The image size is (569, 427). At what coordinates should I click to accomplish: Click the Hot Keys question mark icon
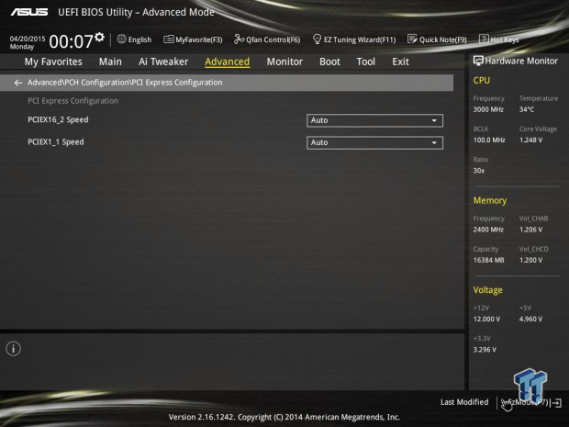(484, 39)
